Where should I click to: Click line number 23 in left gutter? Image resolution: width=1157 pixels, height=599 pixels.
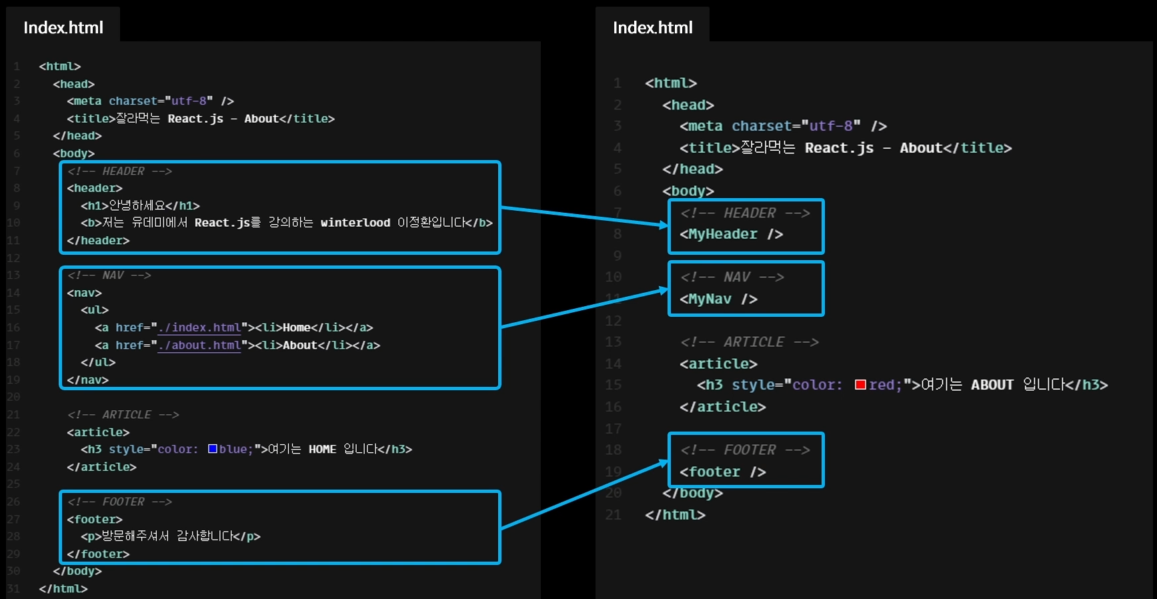tap(13, 449)
